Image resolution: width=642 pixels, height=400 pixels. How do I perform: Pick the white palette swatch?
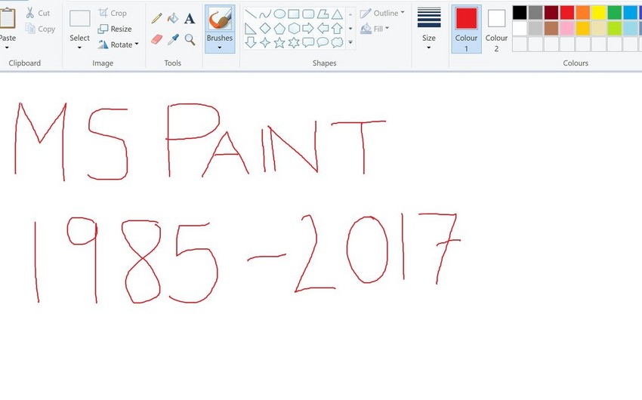pos(520,28)
